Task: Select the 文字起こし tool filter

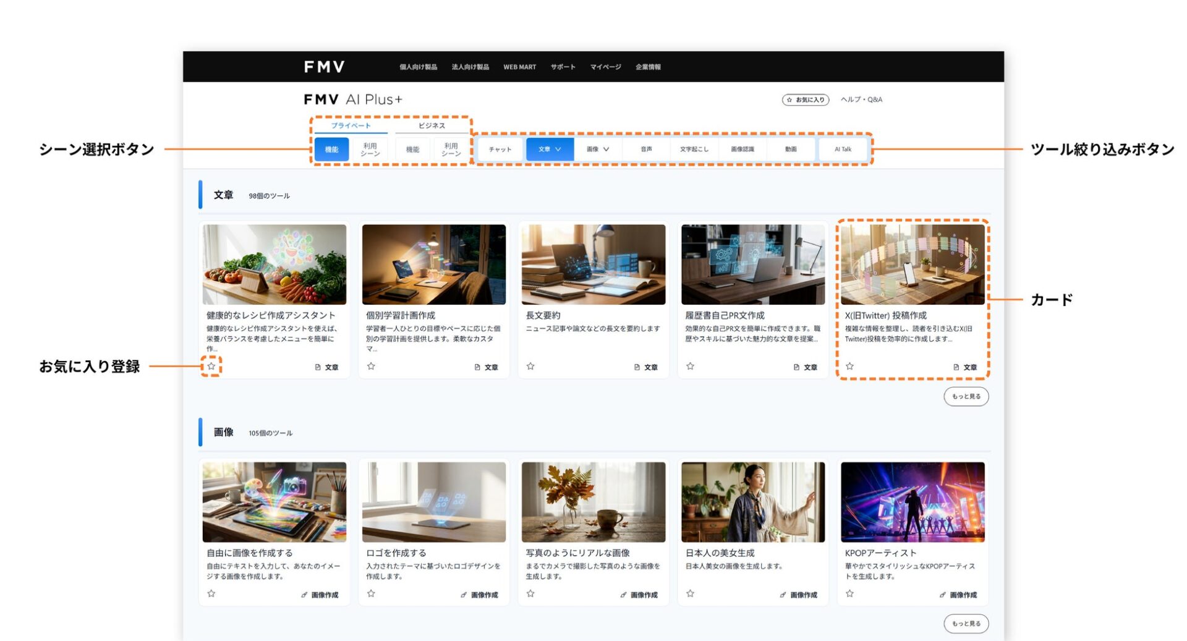Action: point(694,148)
